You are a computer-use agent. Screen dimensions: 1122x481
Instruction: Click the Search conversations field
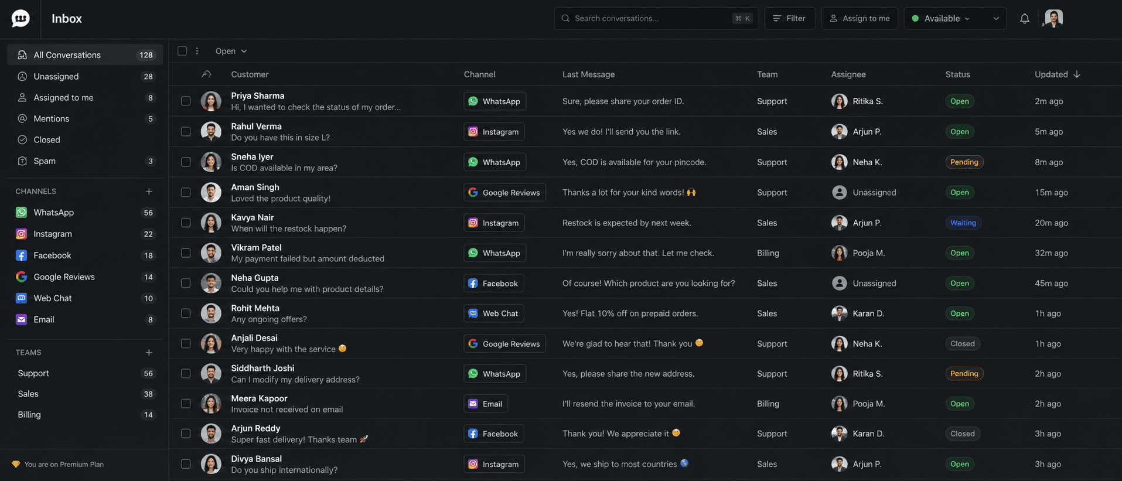656,19
